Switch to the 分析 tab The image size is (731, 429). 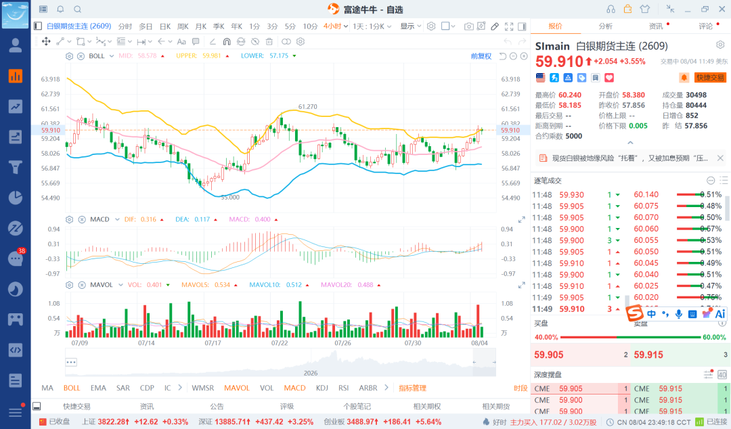coord(606,26)
